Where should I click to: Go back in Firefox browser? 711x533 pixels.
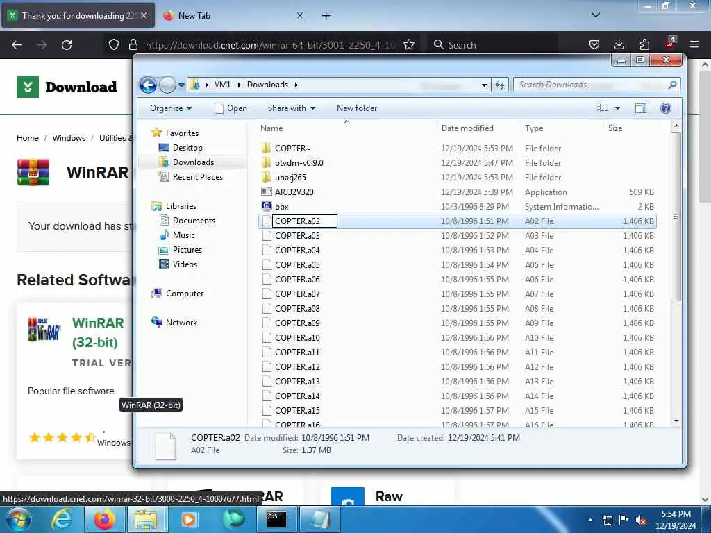click(17, 45)
